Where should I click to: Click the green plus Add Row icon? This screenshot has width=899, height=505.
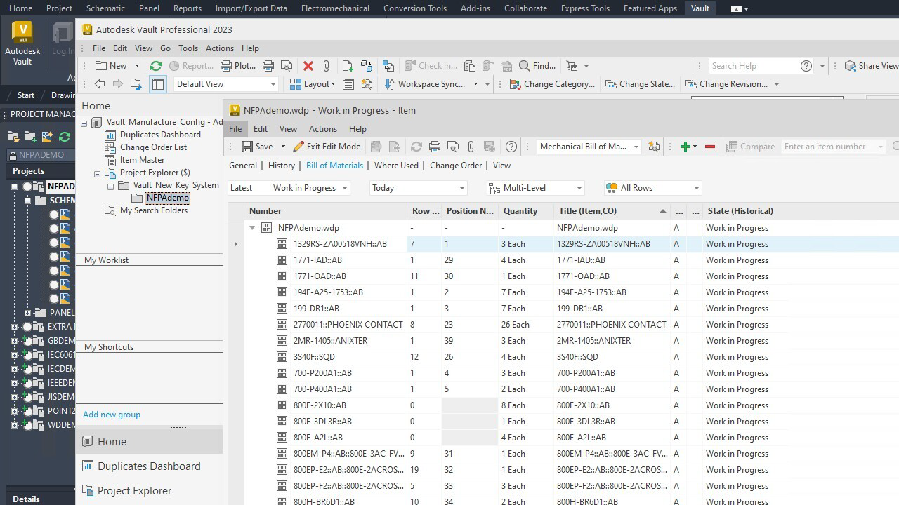coord(685,147)
